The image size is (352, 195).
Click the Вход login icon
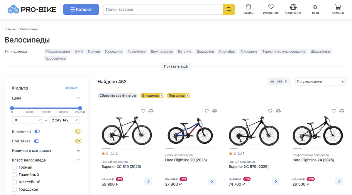coord(315,9)
